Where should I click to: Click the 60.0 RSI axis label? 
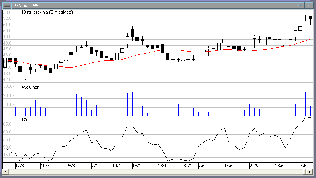[x=7, y=132]
